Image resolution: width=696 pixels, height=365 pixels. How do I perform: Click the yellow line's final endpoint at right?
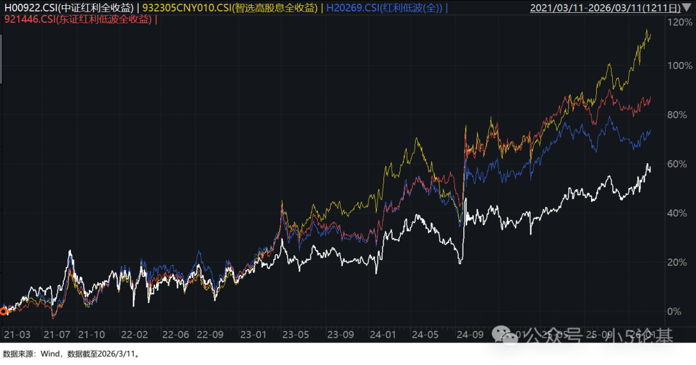[x=650, y=35]
